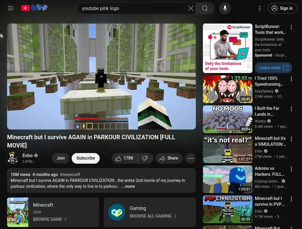Click the I Built the Far Lands title
Viewport: 302px width, 229px height.
267,111
